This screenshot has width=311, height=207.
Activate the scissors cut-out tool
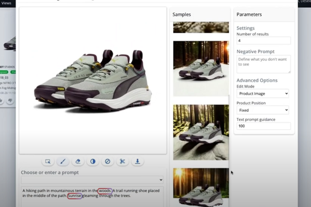[x=122, y=162]
